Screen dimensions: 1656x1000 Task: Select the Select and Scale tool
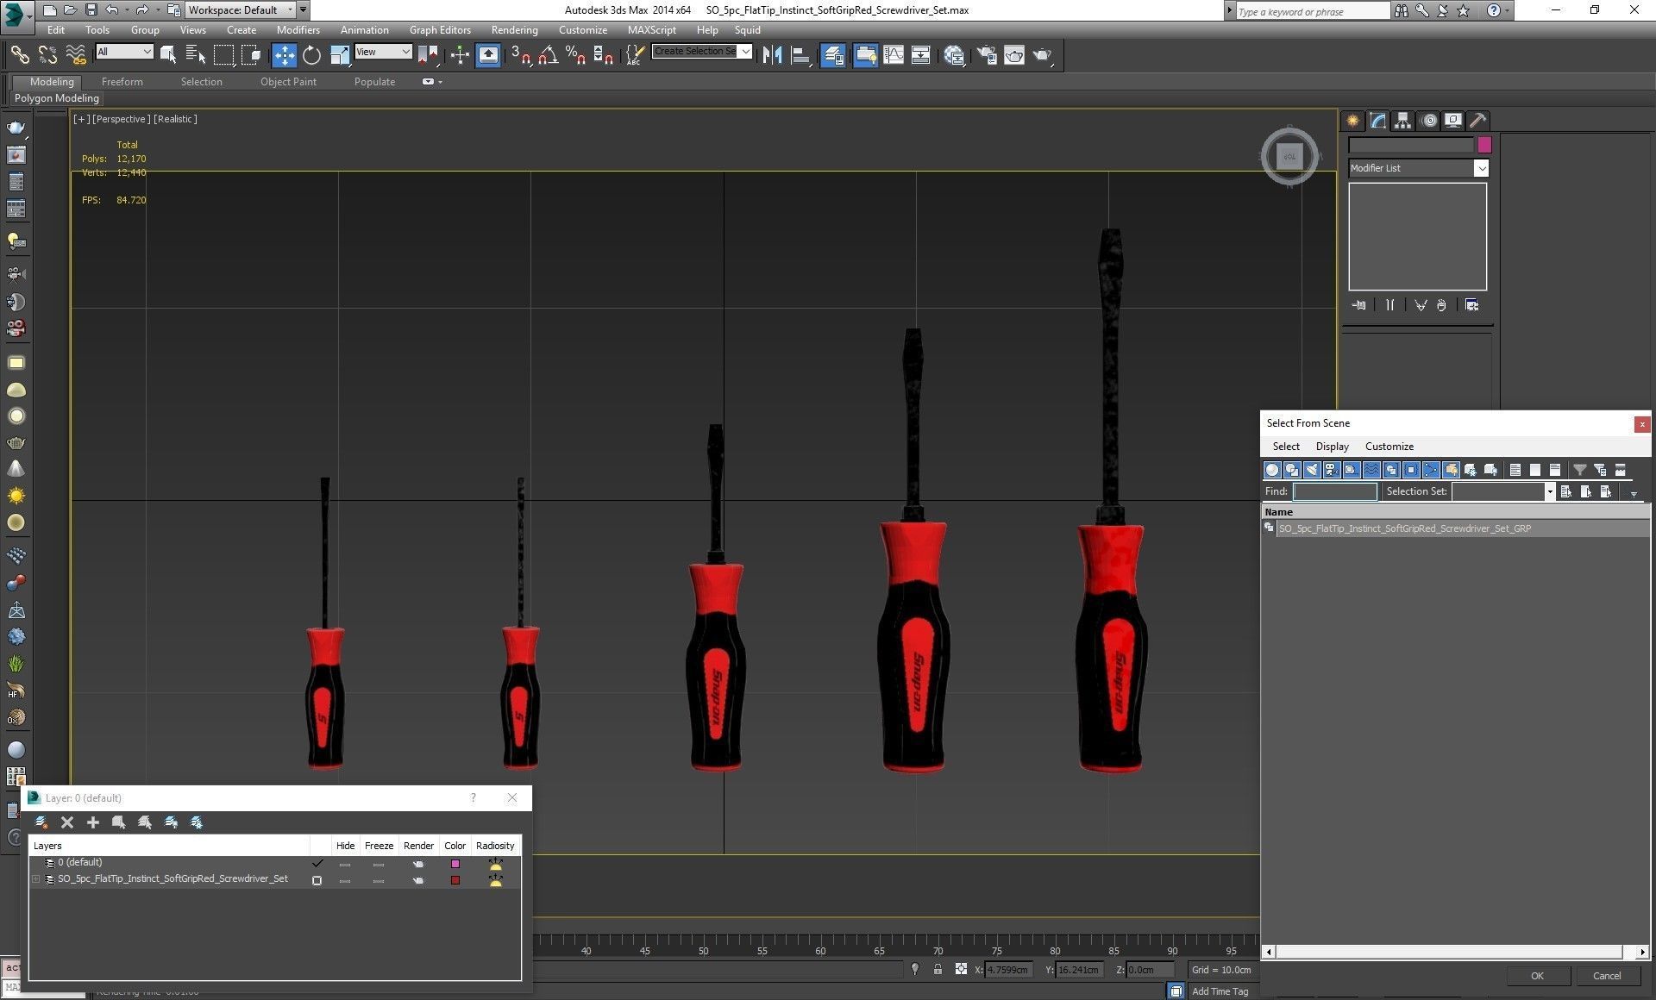tap(340, 55)
